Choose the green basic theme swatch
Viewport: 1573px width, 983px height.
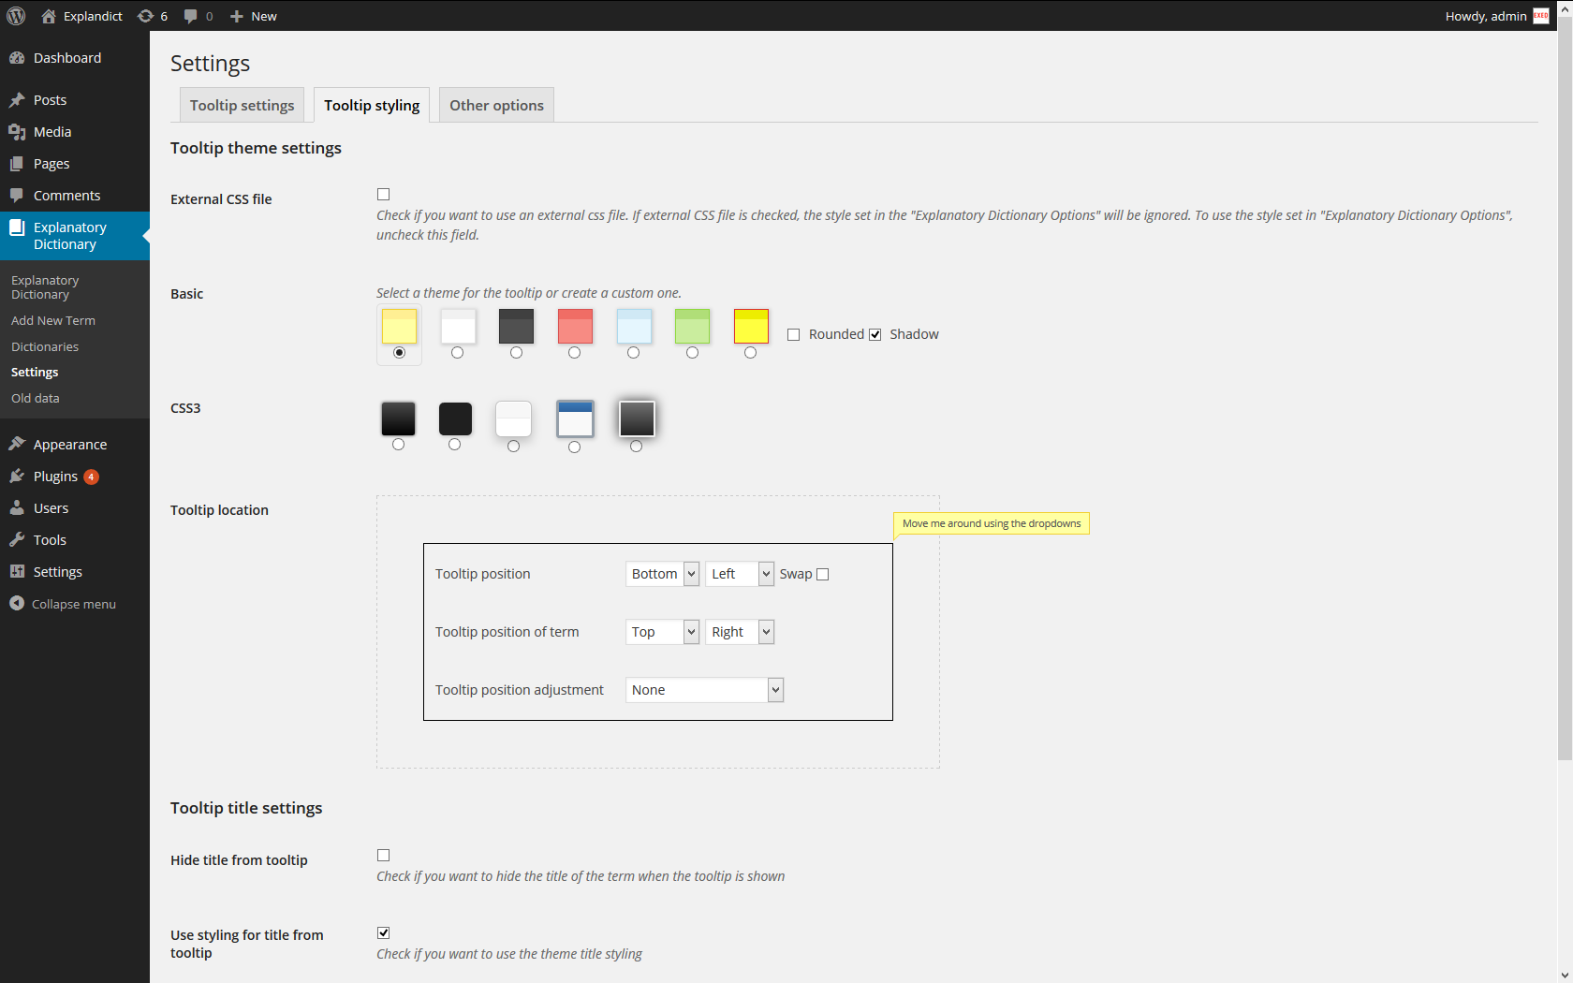coord(692,326)
